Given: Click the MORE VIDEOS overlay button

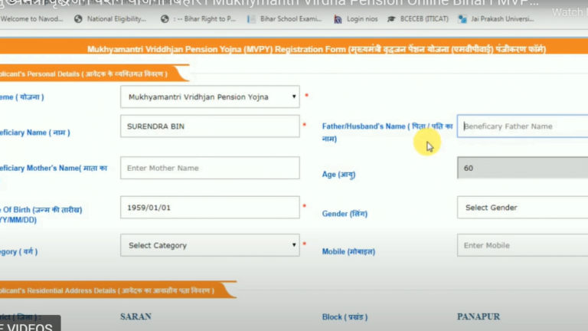Looking at the screenshot, I should (29, 325).
